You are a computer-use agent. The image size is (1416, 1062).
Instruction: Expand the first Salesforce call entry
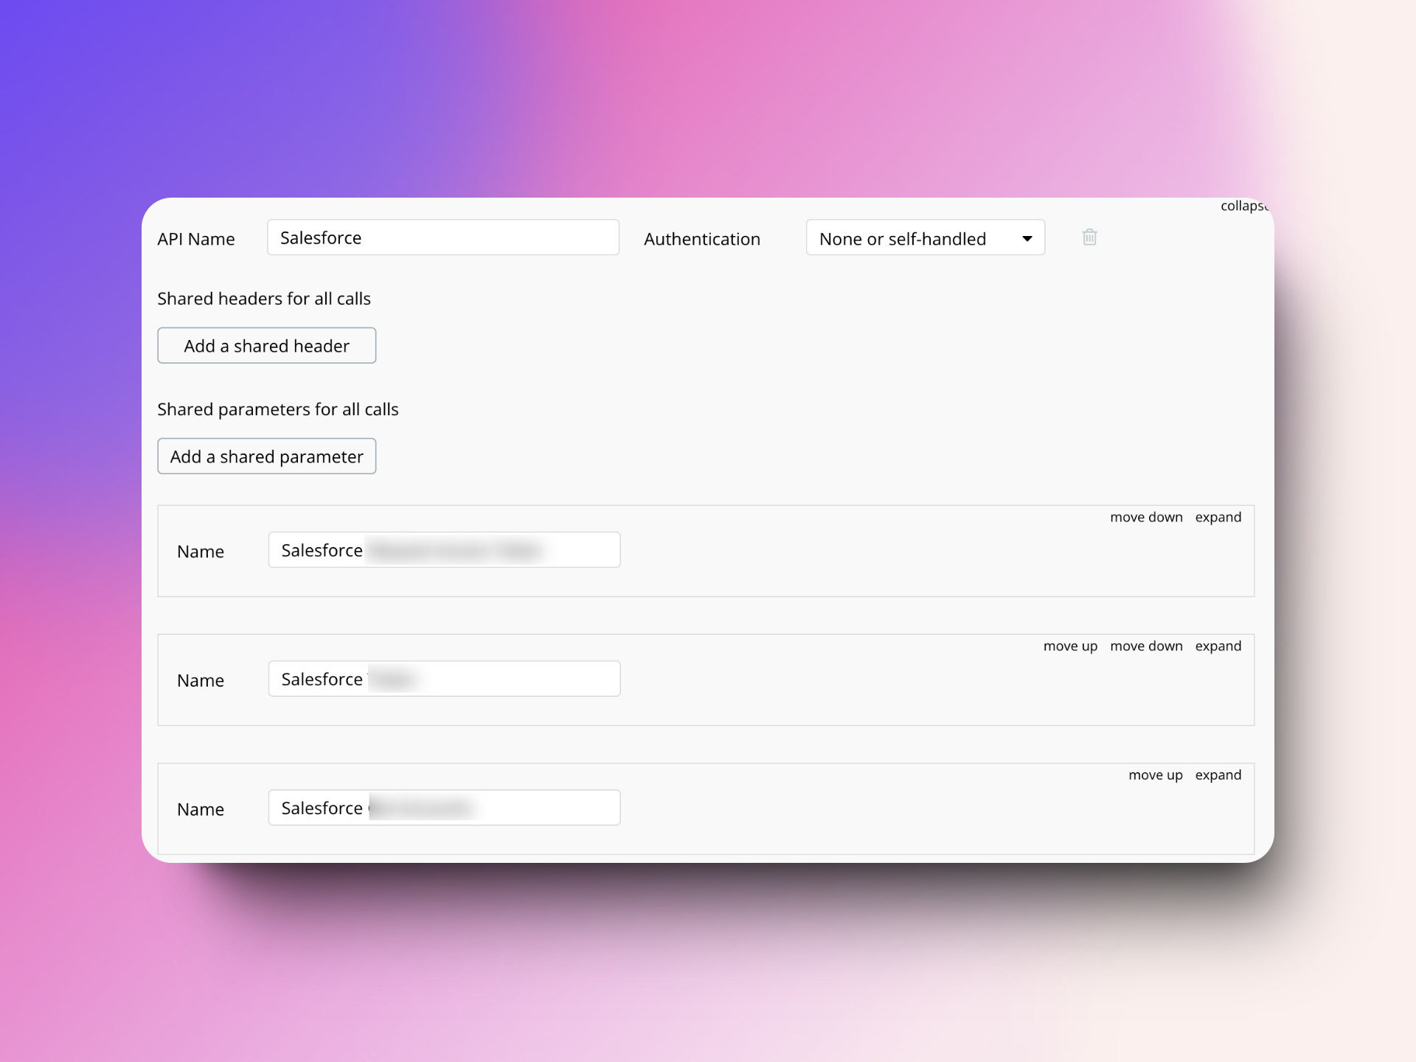[1220, 516]
